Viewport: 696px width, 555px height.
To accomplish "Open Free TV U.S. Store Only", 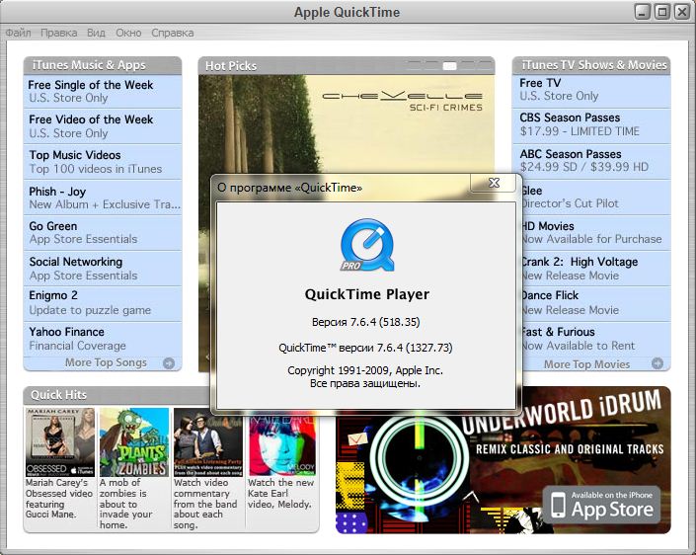I will point(591,91).
